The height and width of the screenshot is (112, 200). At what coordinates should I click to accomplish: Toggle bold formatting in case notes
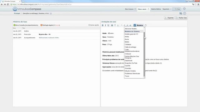point(102,25)
